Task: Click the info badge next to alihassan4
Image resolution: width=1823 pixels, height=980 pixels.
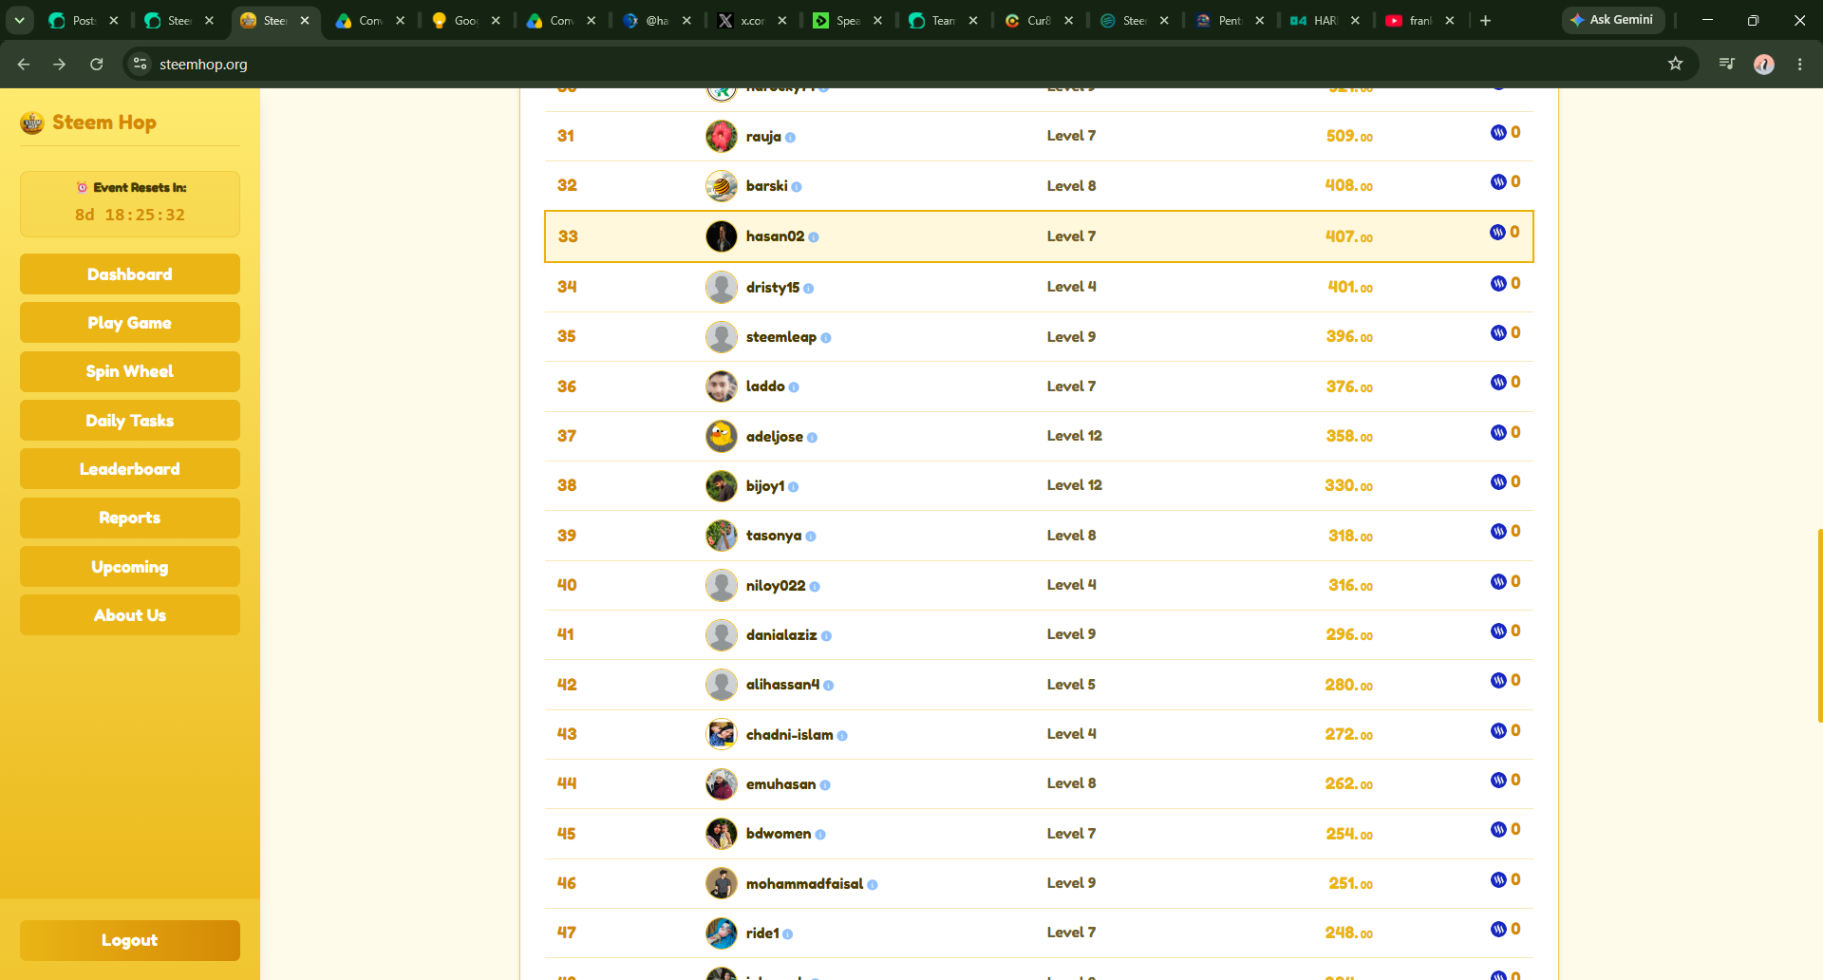Action: coord(829,686)
